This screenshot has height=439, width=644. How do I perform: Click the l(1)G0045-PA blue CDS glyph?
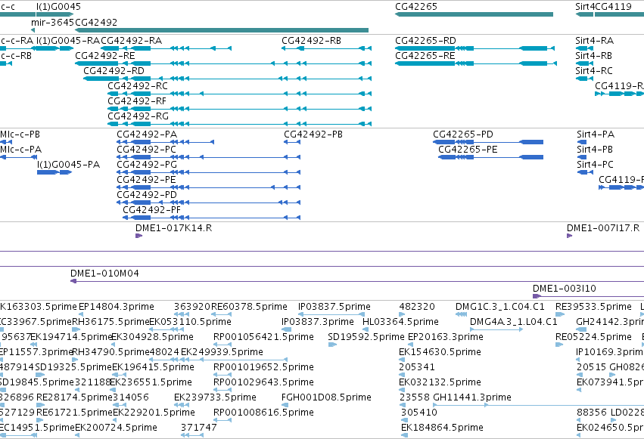[54, 172]
